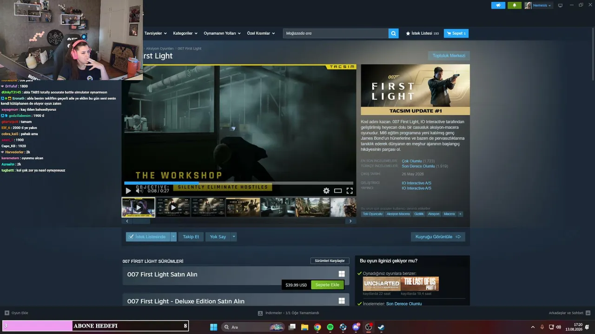The image size is (595, 334).
Task: Open the Steam notifications bell
Action: tap(515, 6)
